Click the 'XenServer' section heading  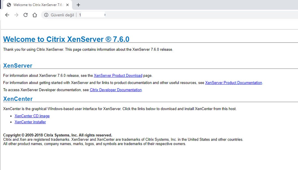tap(18, 66)
